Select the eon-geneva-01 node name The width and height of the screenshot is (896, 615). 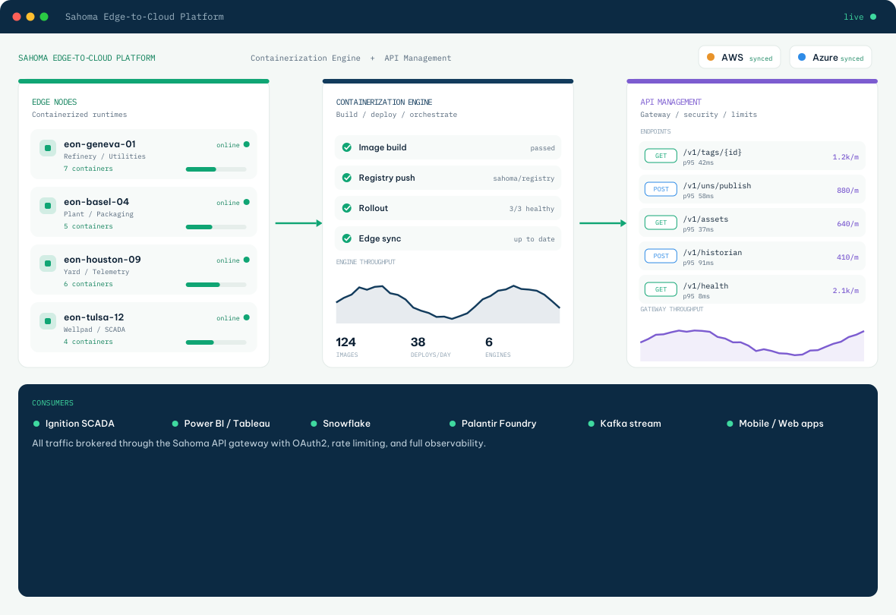coord(99,144)
